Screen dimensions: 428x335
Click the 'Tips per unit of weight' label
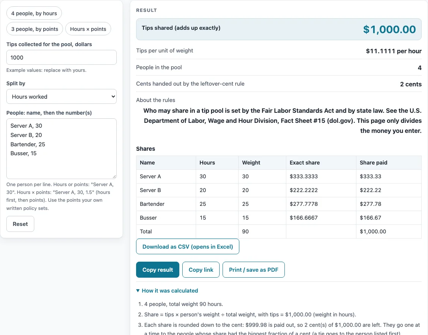[x=164, y=51]
